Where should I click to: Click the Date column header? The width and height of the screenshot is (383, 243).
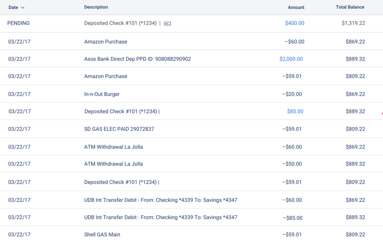[x=13, y=7]
